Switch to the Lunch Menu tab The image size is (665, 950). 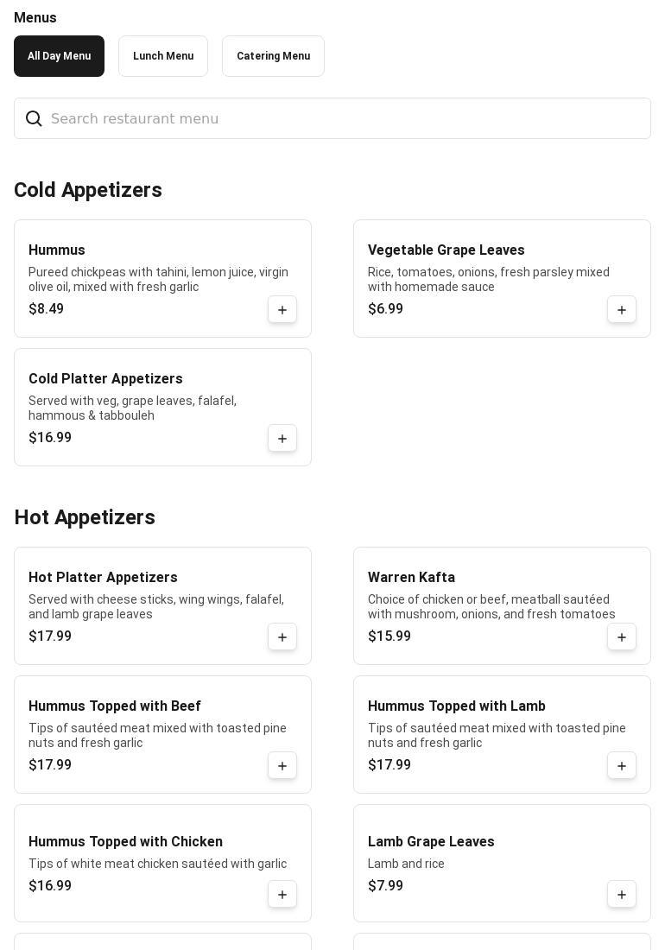(163, 56)
